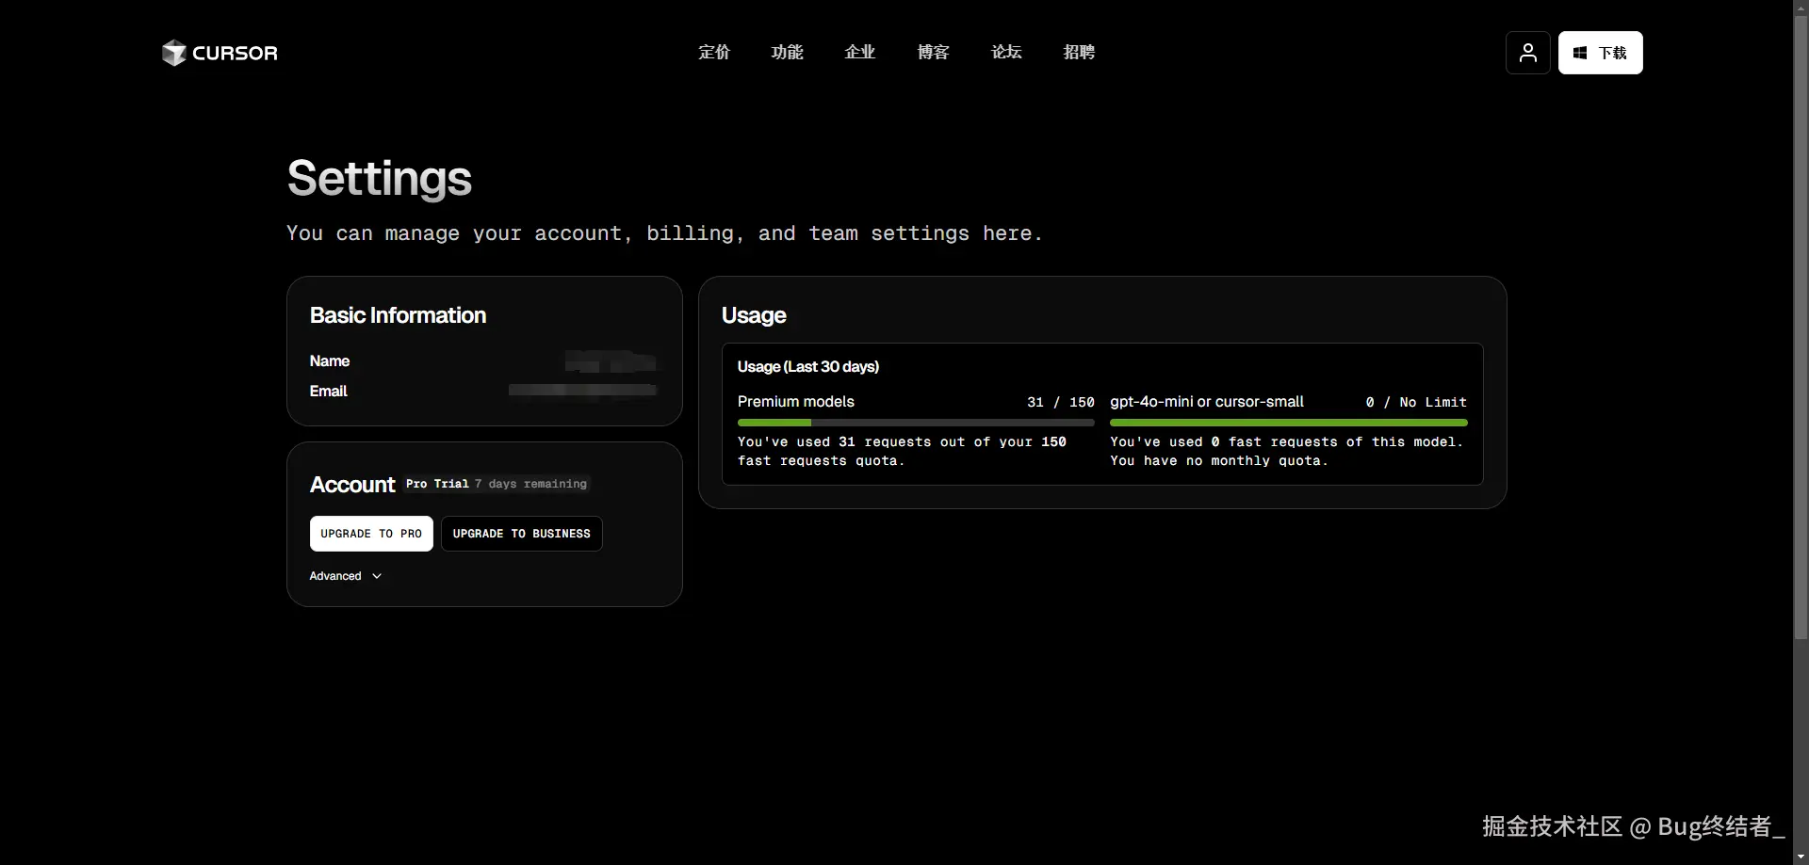Click the UPGRADE TO PRO button
This screenshot has width=1809, height=865.
(x=371, y=534)
